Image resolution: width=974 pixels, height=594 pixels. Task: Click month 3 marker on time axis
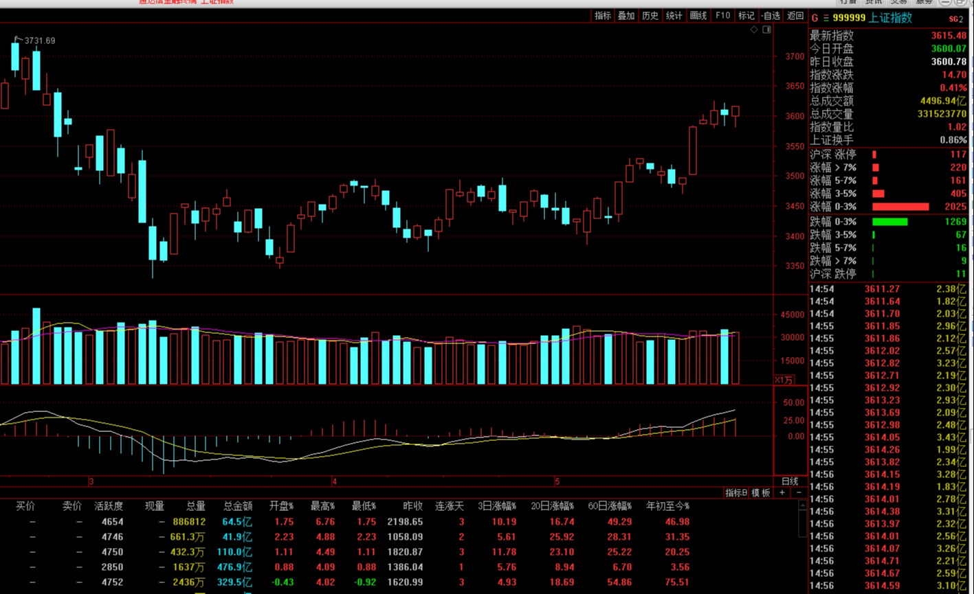[91, 481]
